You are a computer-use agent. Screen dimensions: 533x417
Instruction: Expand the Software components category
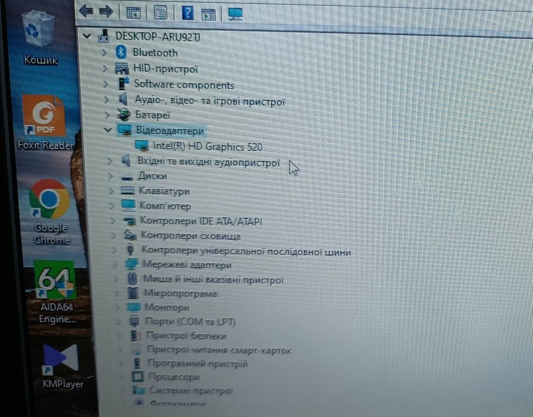click(106, 84)
